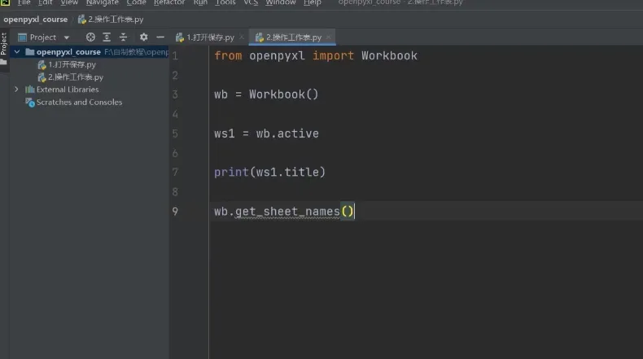The height and width of the screenshot is (359, 643).
Task: Click the PyCharm application icon
Action: click(x=5, y=2)
